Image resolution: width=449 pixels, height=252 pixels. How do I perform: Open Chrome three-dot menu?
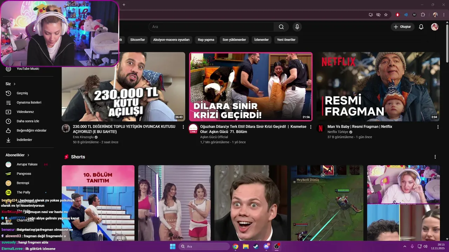tap(444, 15)
